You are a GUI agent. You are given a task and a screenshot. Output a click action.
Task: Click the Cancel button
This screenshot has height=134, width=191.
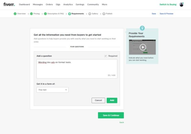[98, 100]
